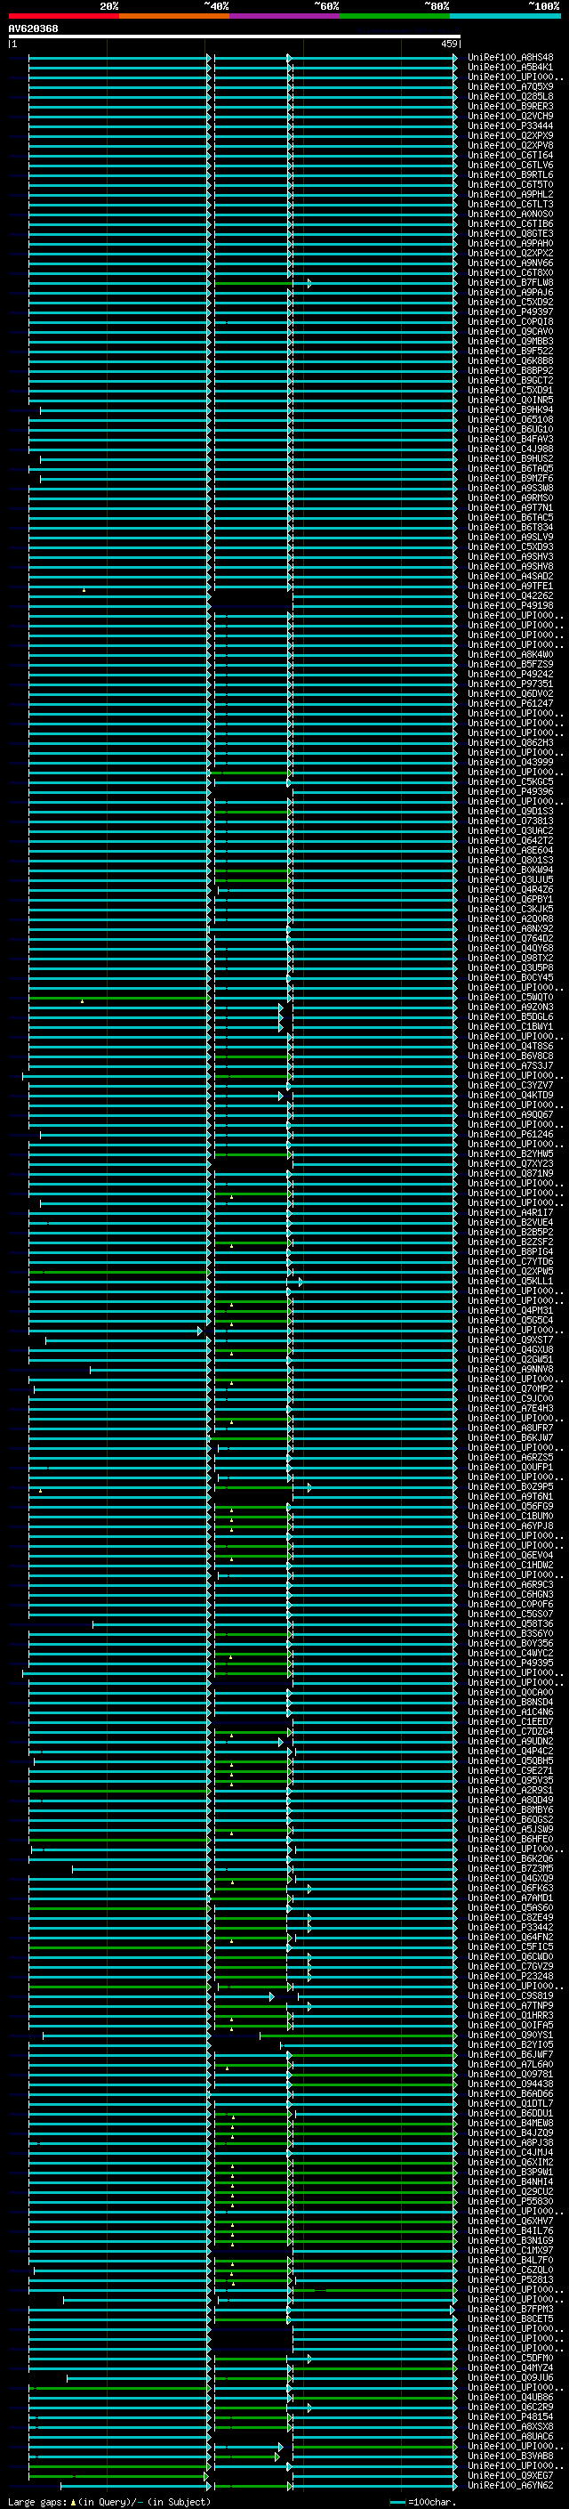Click the query end position 459
569x2509 pixels.
coord(448,44)
